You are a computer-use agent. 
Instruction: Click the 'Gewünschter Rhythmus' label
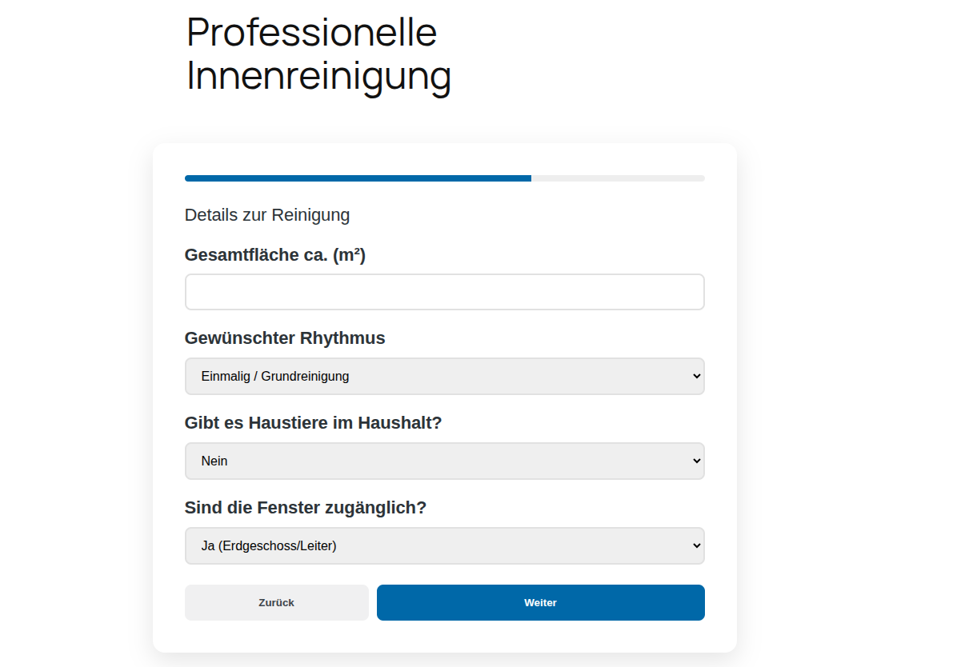tap(284, 337)
